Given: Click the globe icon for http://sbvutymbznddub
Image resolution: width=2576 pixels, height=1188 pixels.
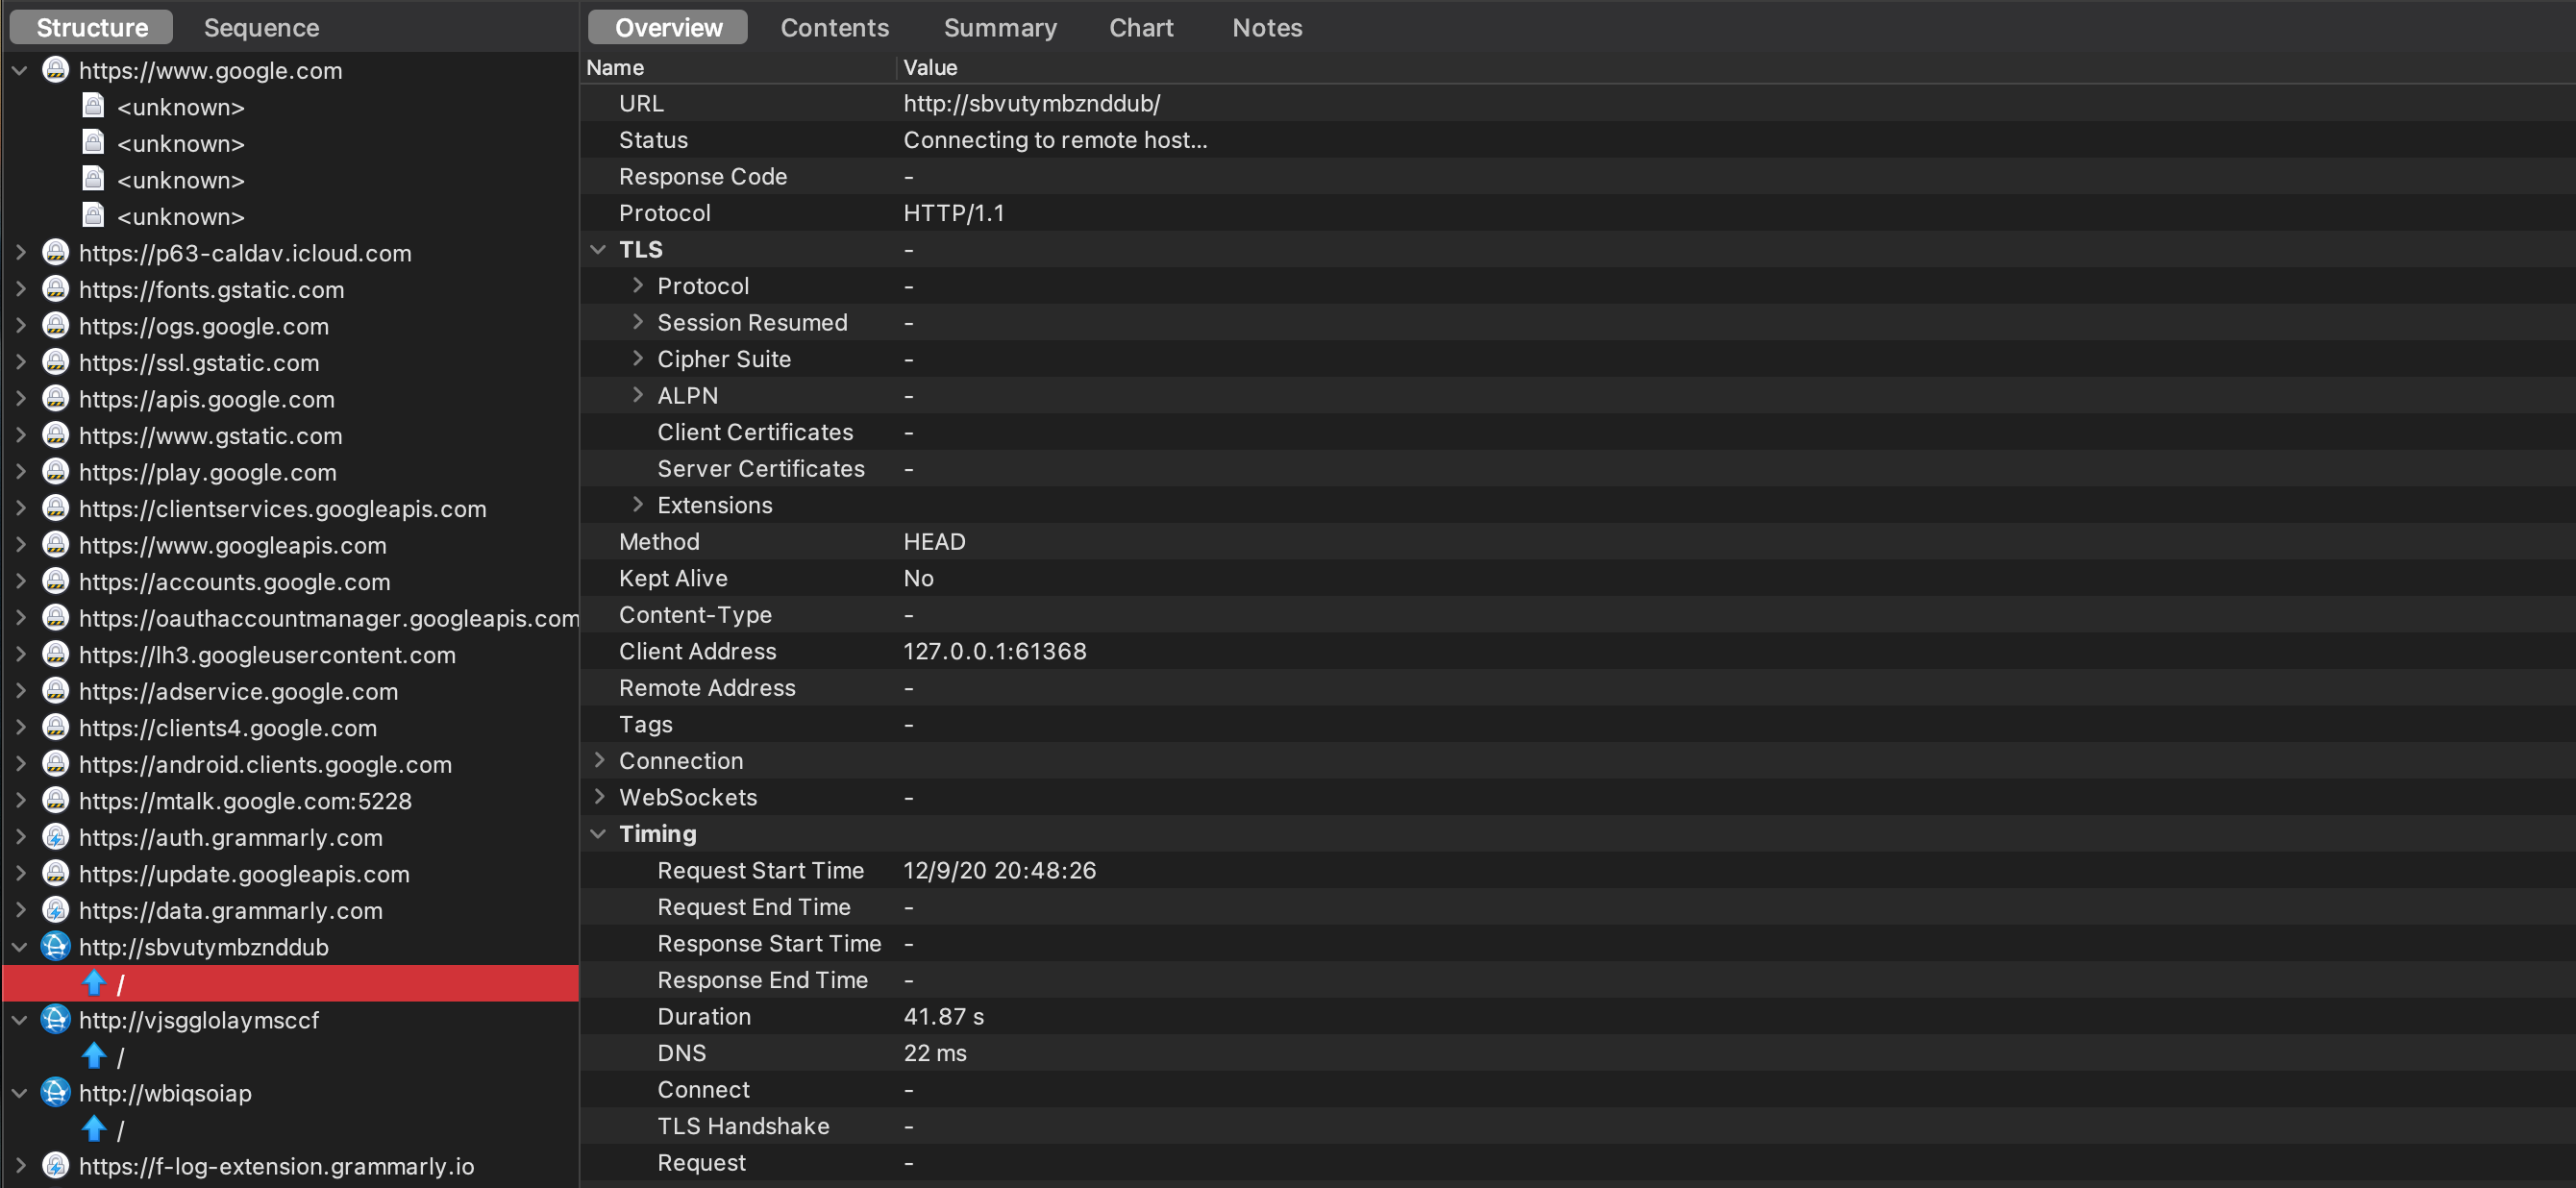Looking at the screenshot, I should [56, 946].
